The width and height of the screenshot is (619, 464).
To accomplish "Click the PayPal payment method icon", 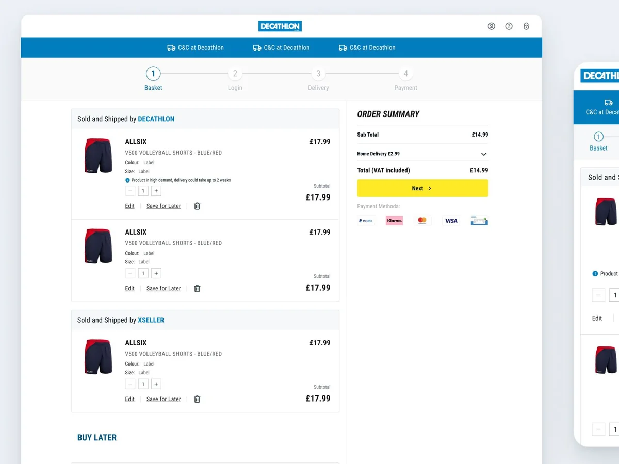I will click(366, 221).
